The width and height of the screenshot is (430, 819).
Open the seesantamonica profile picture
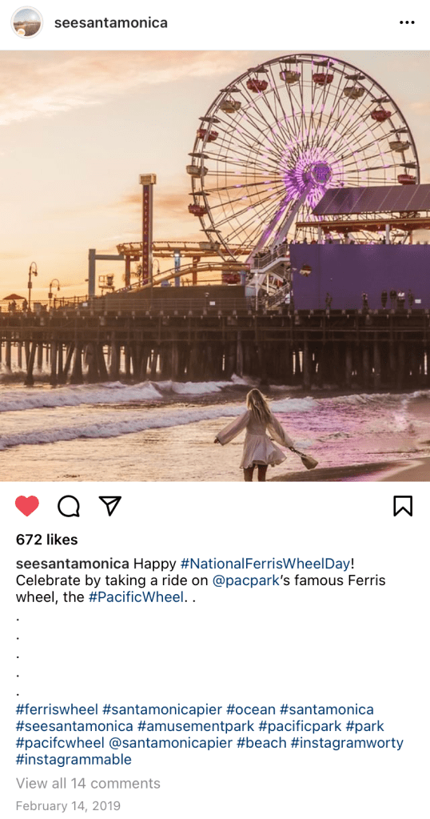coord(27,22)
